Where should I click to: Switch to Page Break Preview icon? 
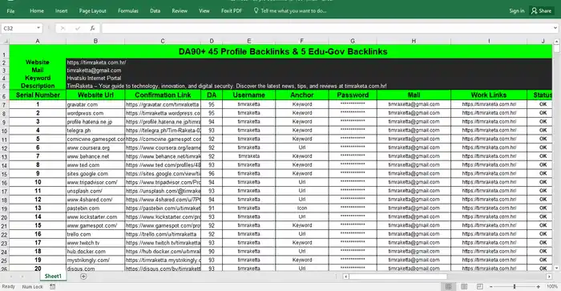pos(480,286)
